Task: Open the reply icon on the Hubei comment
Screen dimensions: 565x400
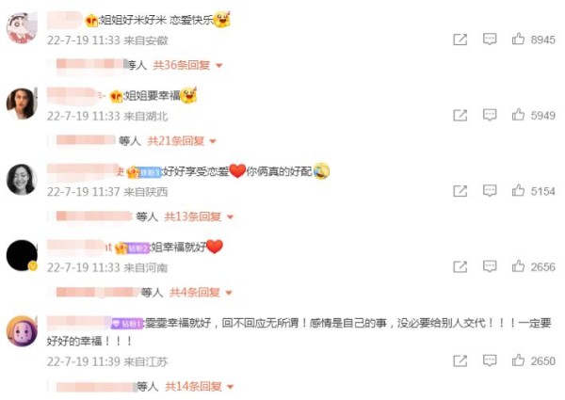Action: pos(490,115)
